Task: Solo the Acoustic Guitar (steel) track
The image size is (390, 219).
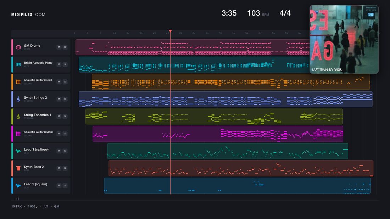Action: [x=65, y=82]
